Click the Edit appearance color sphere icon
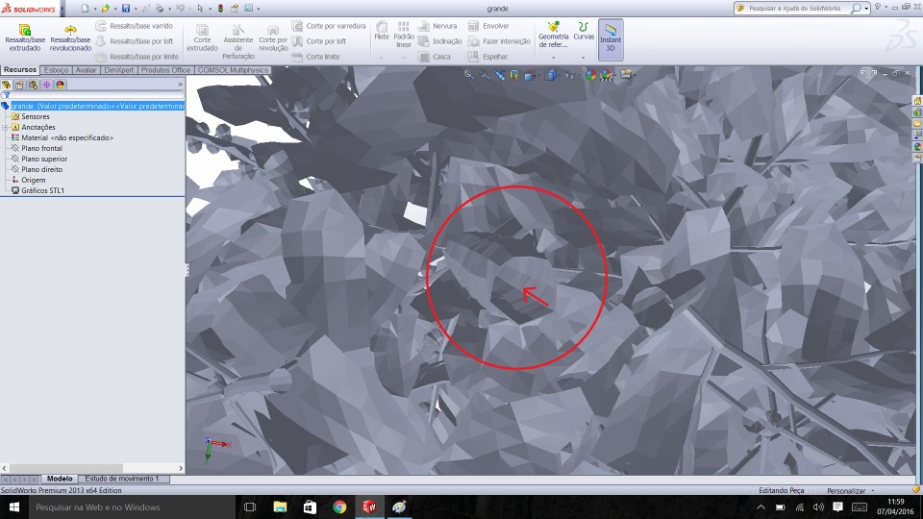923x519 pixels. (590, 75)
